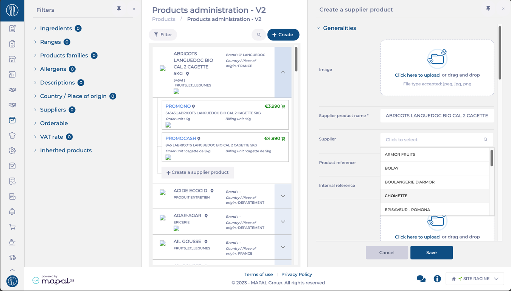The image size is (511, 291).
Task: Expand the AGAR-AGAR product row
Action: pos(283,221)
